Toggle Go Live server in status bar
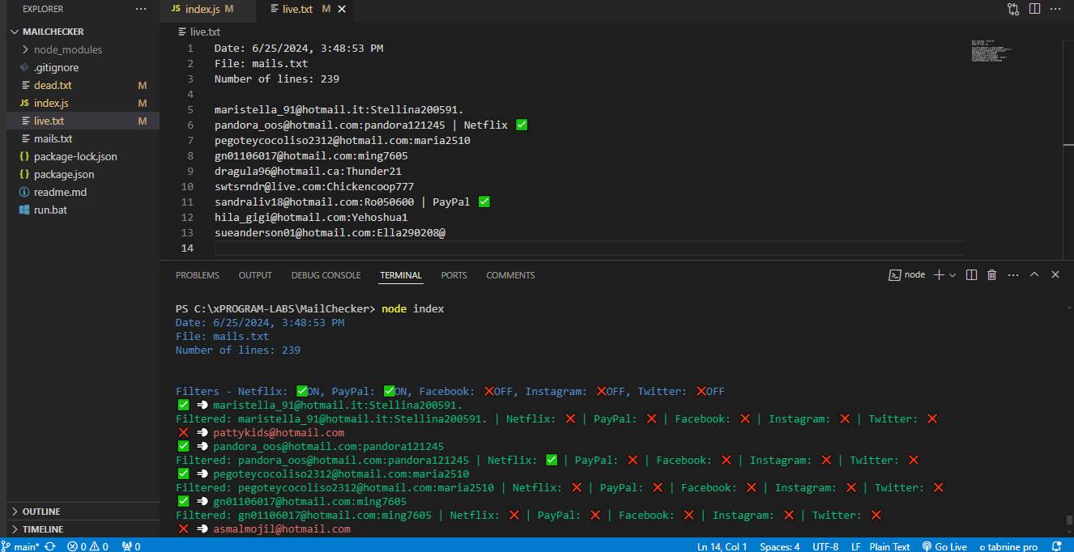The height and width of the screenshot is (552, 1074). (x=945, y=546)
